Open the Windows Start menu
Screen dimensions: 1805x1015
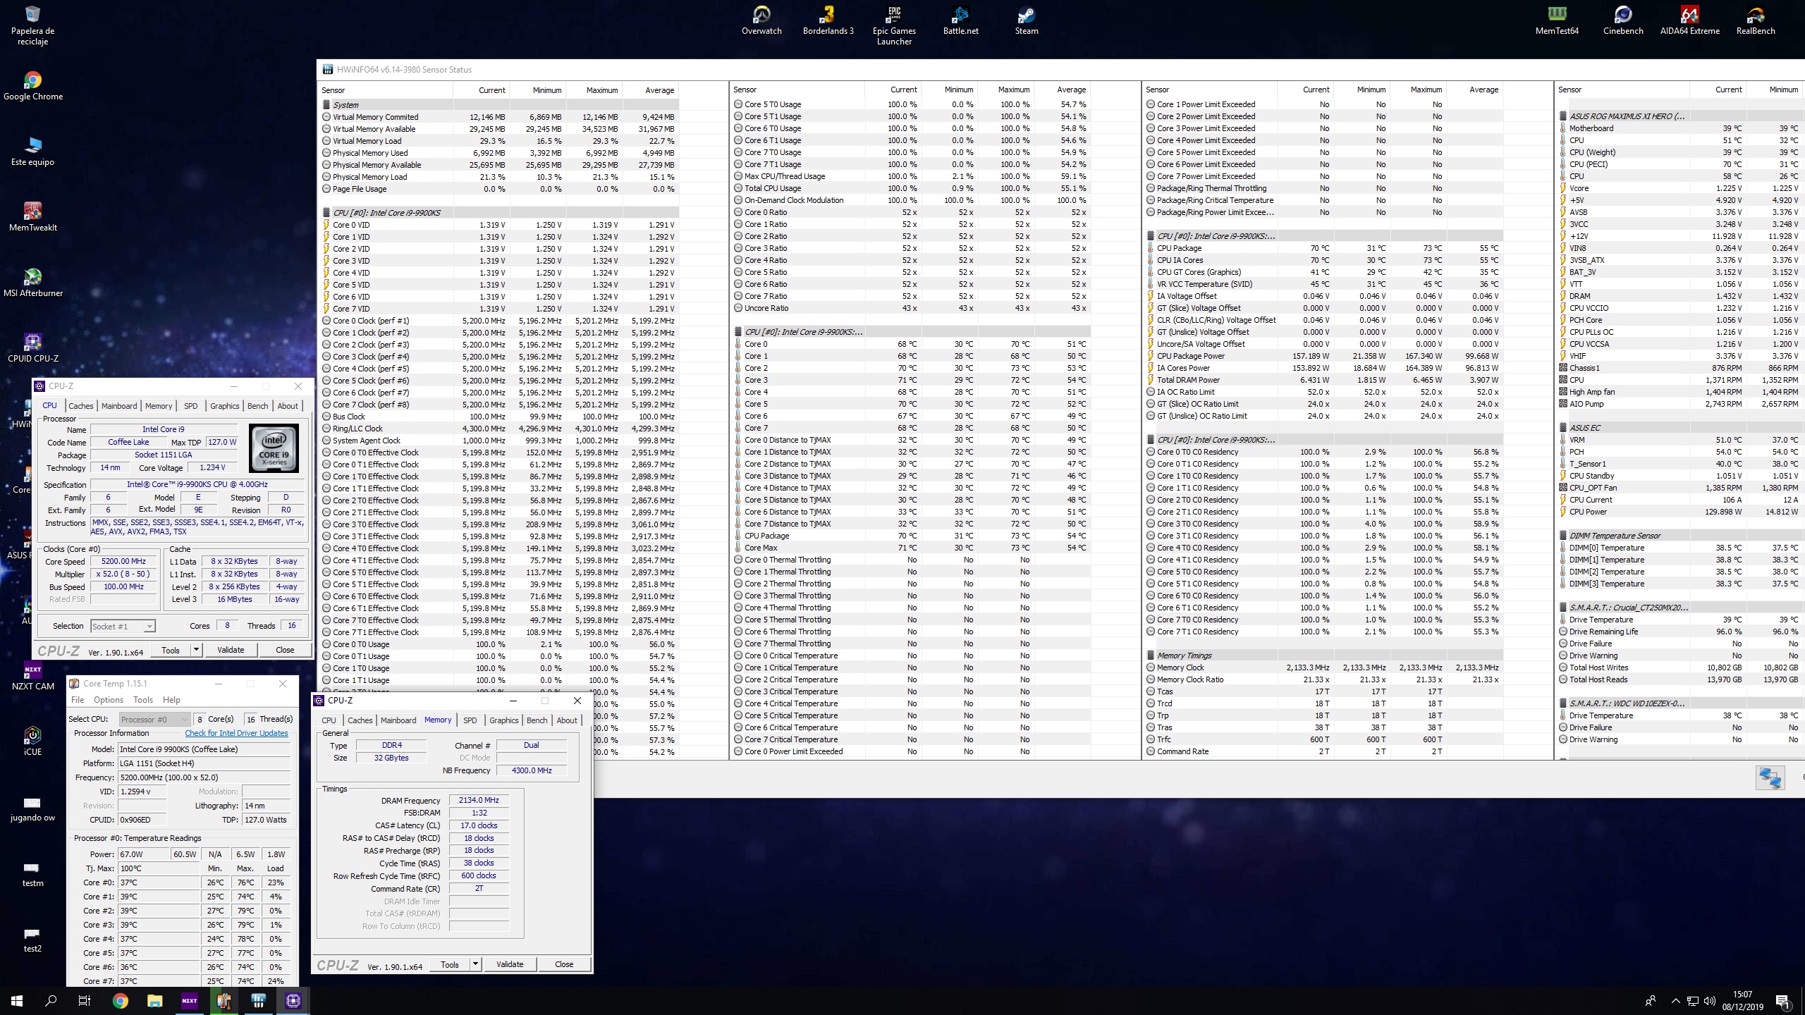(x=17, y=1000)
